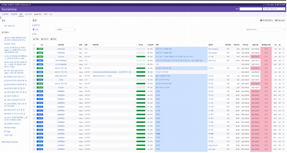The height and width of the screenshot is (153, 287).
Task: Click the checkmark Apply filter icon
Action: tap(34, 39)
